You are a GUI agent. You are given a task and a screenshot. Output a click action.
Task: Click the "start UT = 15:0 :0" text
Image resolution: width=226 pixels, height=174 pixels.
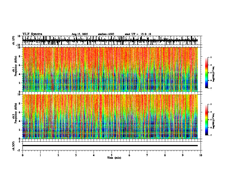(x=138, y=34)
